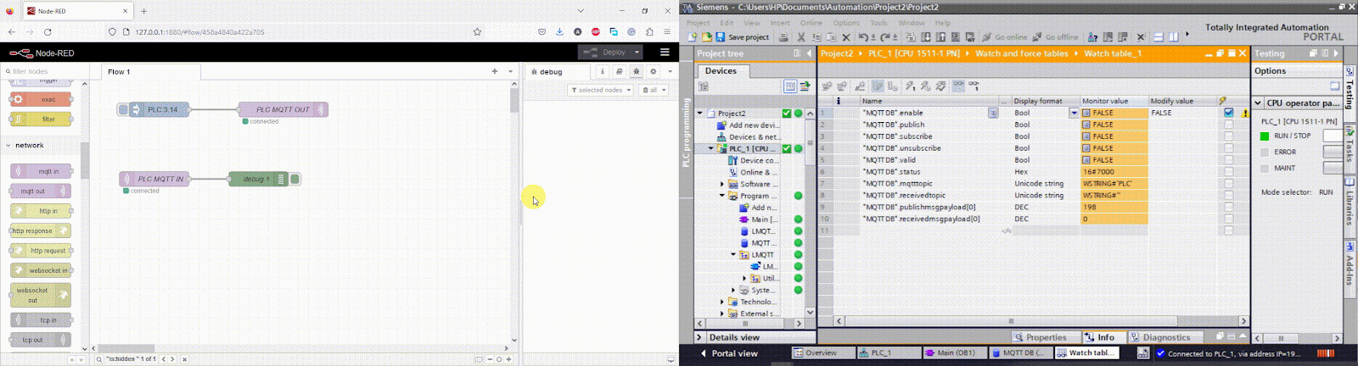Toggle the modify checkbox for MQTT DB.enable

click(1228, 113)
